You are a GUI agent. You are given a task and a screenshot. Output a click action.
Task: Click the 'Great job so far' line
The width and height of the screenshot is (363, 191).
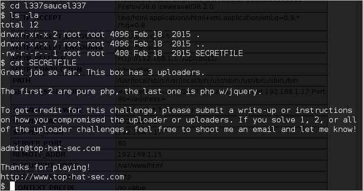point(103,72)
